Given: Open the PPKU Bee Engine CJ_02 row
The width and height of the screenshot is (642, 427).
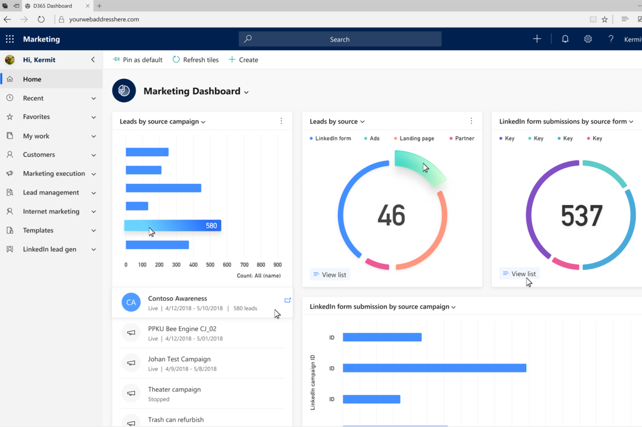Looking at the screenshot, I should (x=202, y=333).
